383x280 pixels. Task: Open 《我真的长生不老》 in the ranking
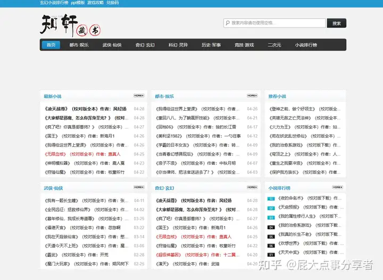point(310,234)
